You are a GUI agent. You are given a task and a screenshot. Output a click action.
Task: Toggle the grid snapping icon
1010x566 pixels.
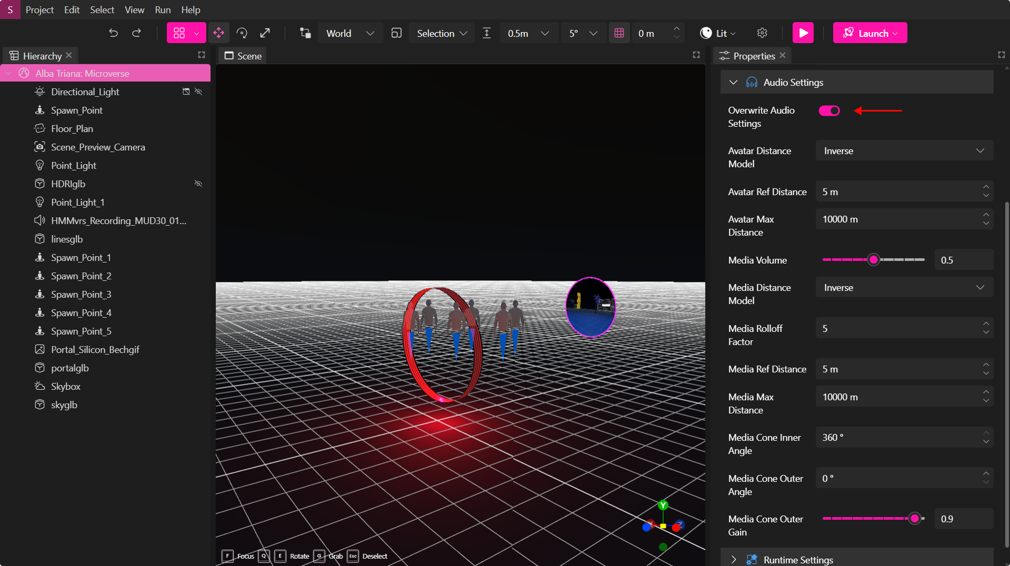click(619, 33)
